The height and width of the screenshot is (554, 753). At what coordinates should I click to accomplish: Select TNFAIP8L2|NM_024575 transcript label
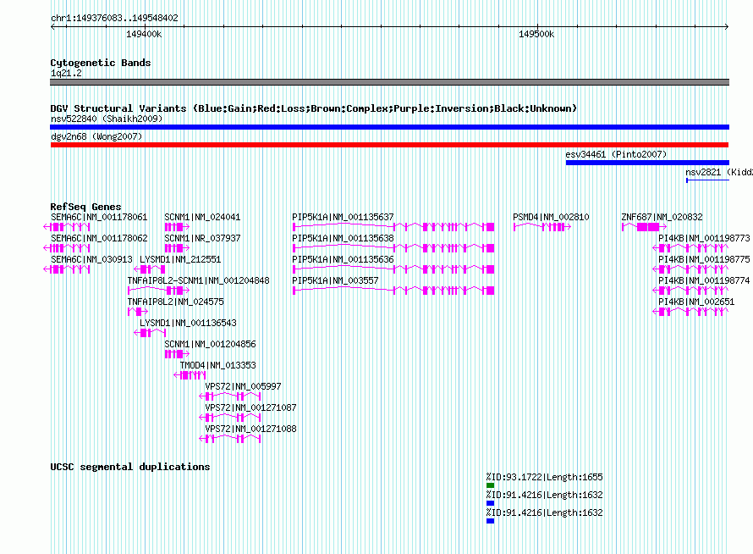[175, 302]
